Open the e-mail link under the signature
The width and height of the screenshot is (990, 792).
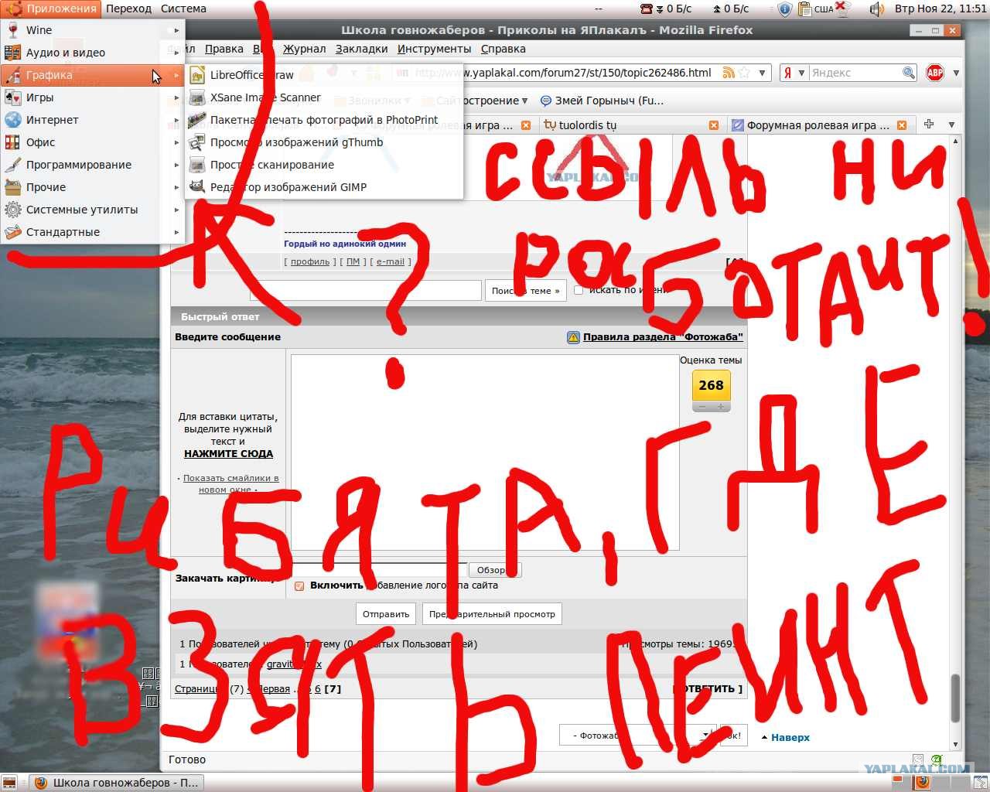click(391, 261)
